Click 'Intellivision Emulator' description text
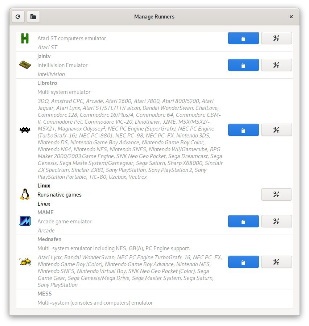309x326 pixels. pos(62,65)
